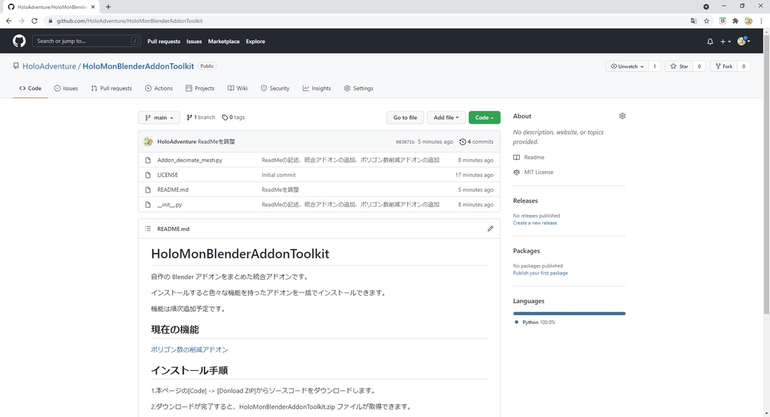Screen dimensions: 770x417
Task: Open the main branch selector
Action: [x=159, y=117]
